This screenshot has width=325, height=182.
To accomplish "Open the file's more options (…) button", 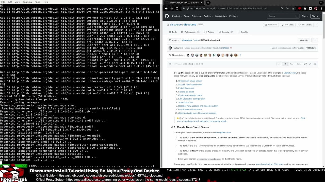I will click(315, 40).
